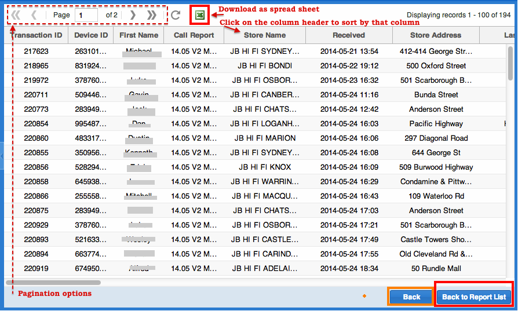
Task: Sort by First Name column header
Action: (x=138, y=35)
